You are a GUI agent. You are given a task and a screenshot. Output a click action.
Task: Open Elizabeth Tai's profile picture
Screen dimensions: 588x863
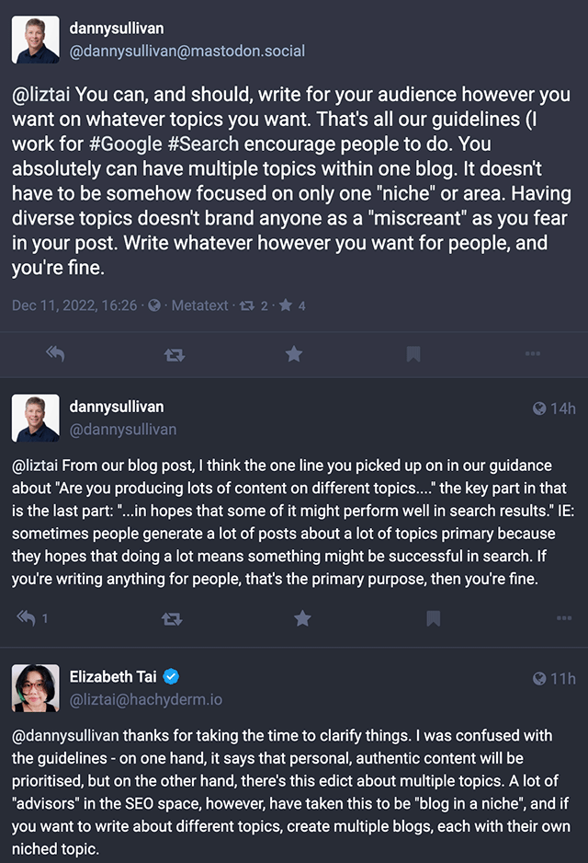pyautogui.click(x=36, y=688)
